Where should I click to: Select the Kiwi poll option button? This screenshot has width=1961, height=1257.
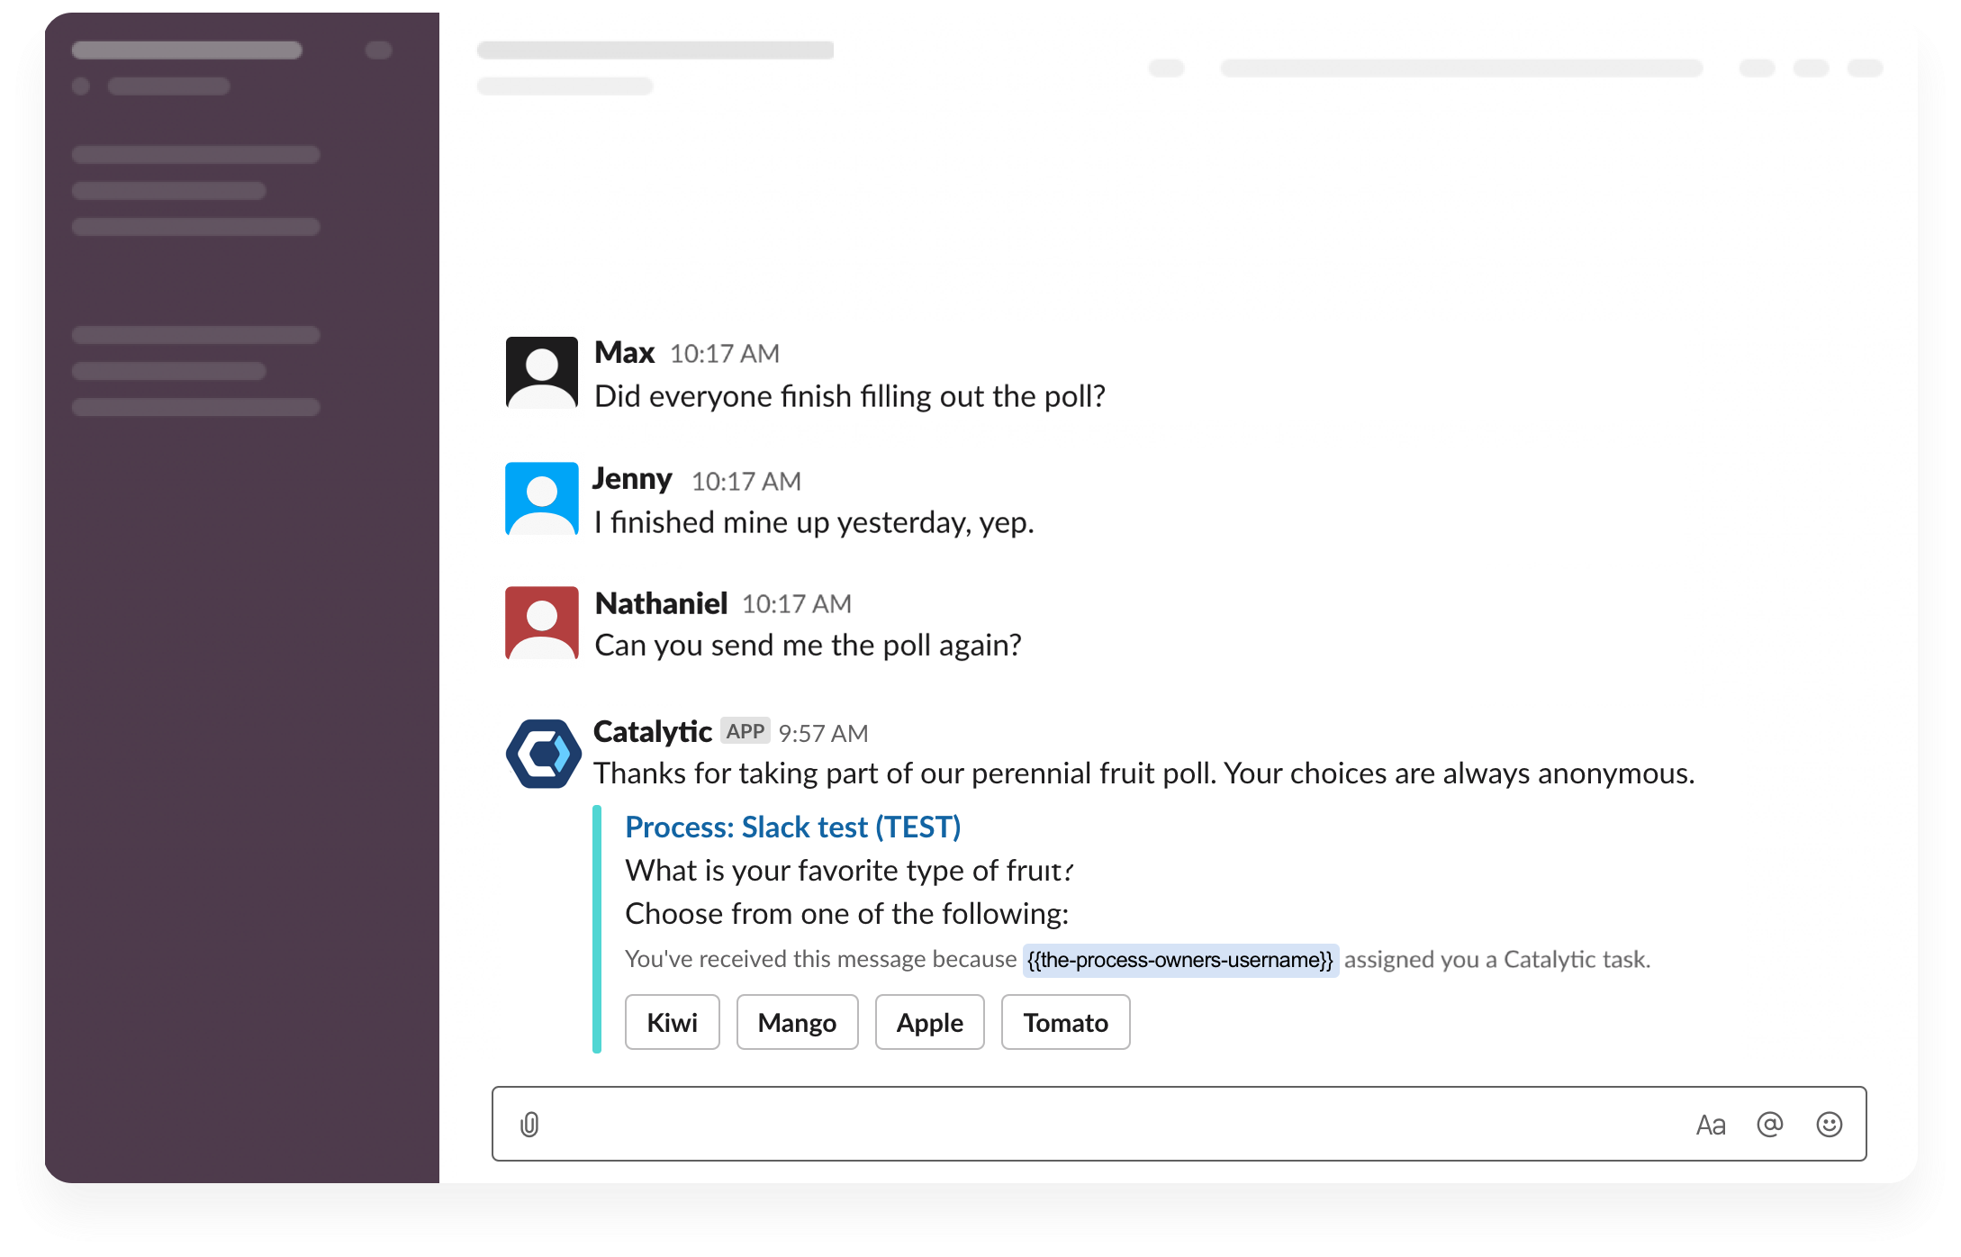pyautogui.click(x=672, y=1023)
